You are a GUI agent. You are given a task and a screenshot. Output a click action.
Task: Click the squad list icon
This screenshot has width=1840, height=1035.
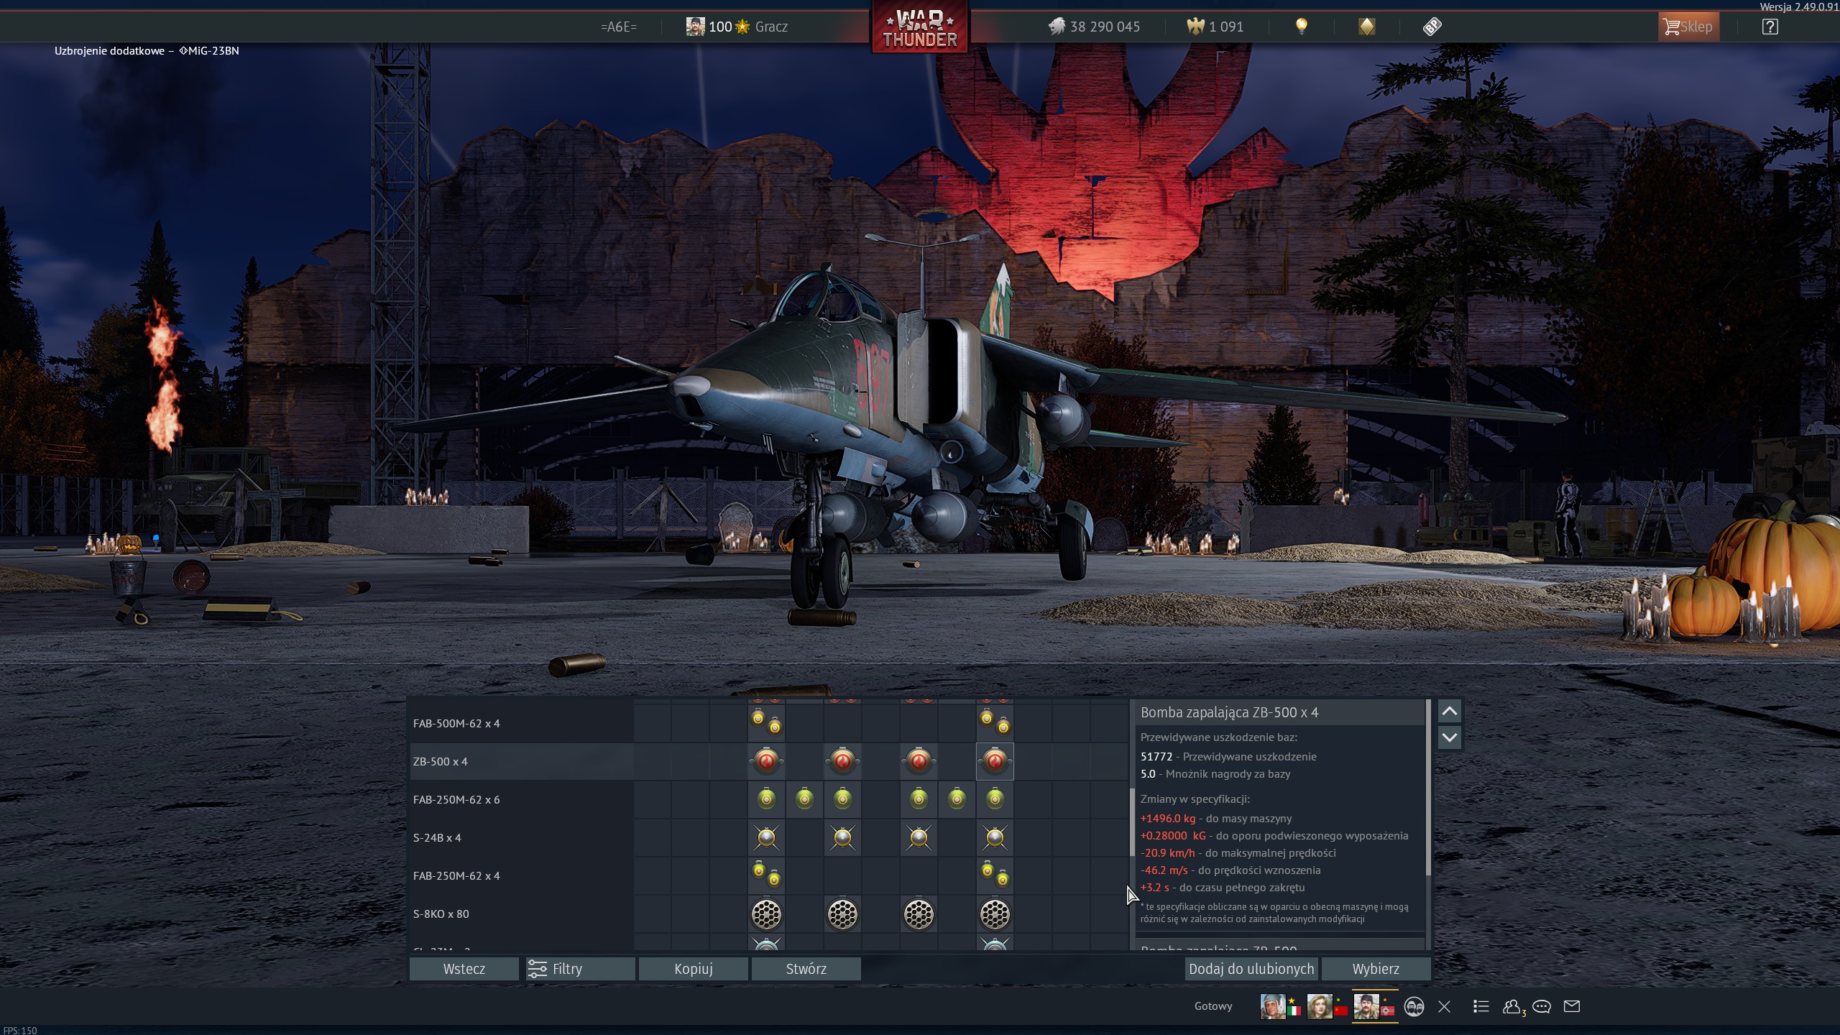pos(1481,1006)
